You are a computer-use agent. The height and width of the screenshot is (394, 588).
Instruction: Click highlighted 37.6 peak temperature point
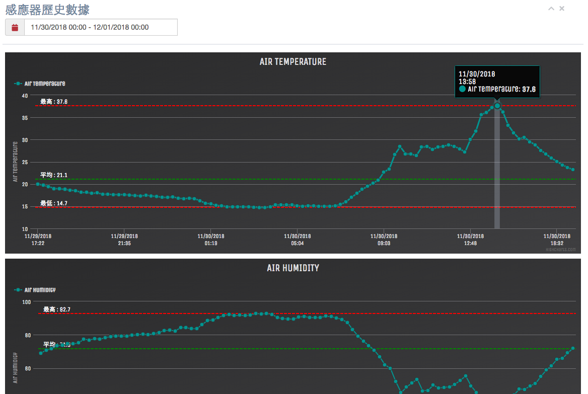click(497, 106)
